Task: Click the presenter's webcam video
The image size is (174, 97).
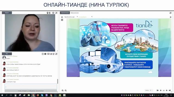Action: click(30, 33)
